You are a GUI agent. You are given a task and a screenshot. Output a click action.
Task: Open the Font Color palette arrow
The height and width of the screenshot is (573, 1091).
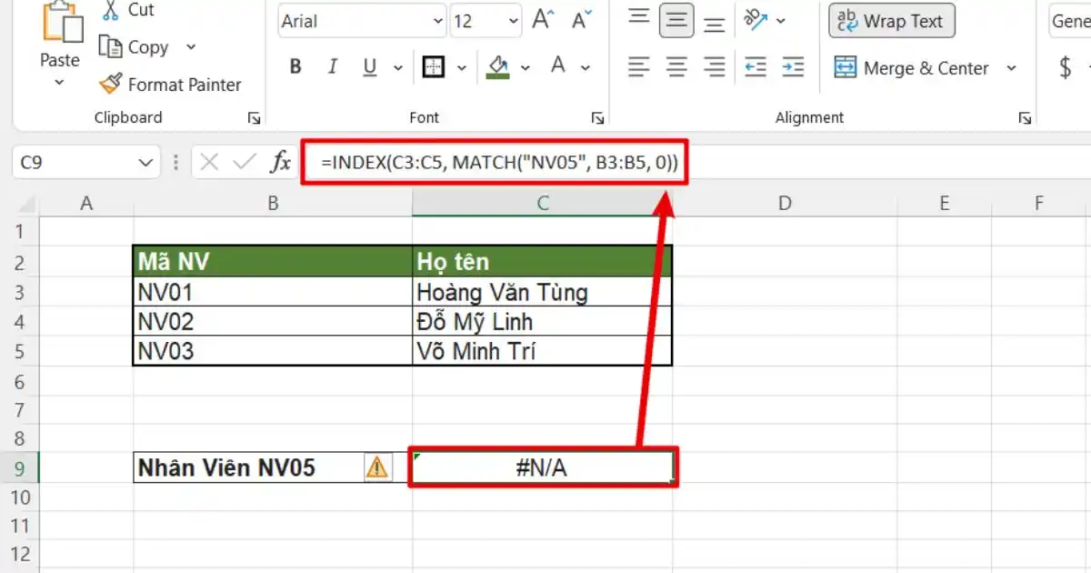(x=586, y=67)
